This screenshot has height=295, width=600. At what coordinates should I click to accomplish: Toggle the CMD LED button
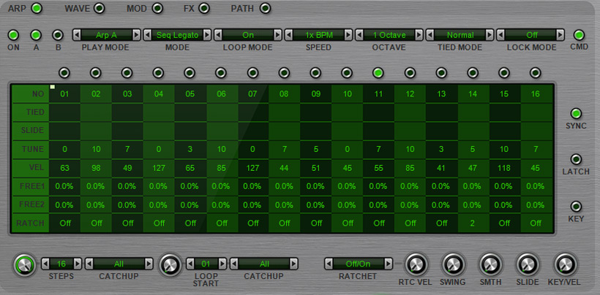pyautogui.click(x=579, y=35)
